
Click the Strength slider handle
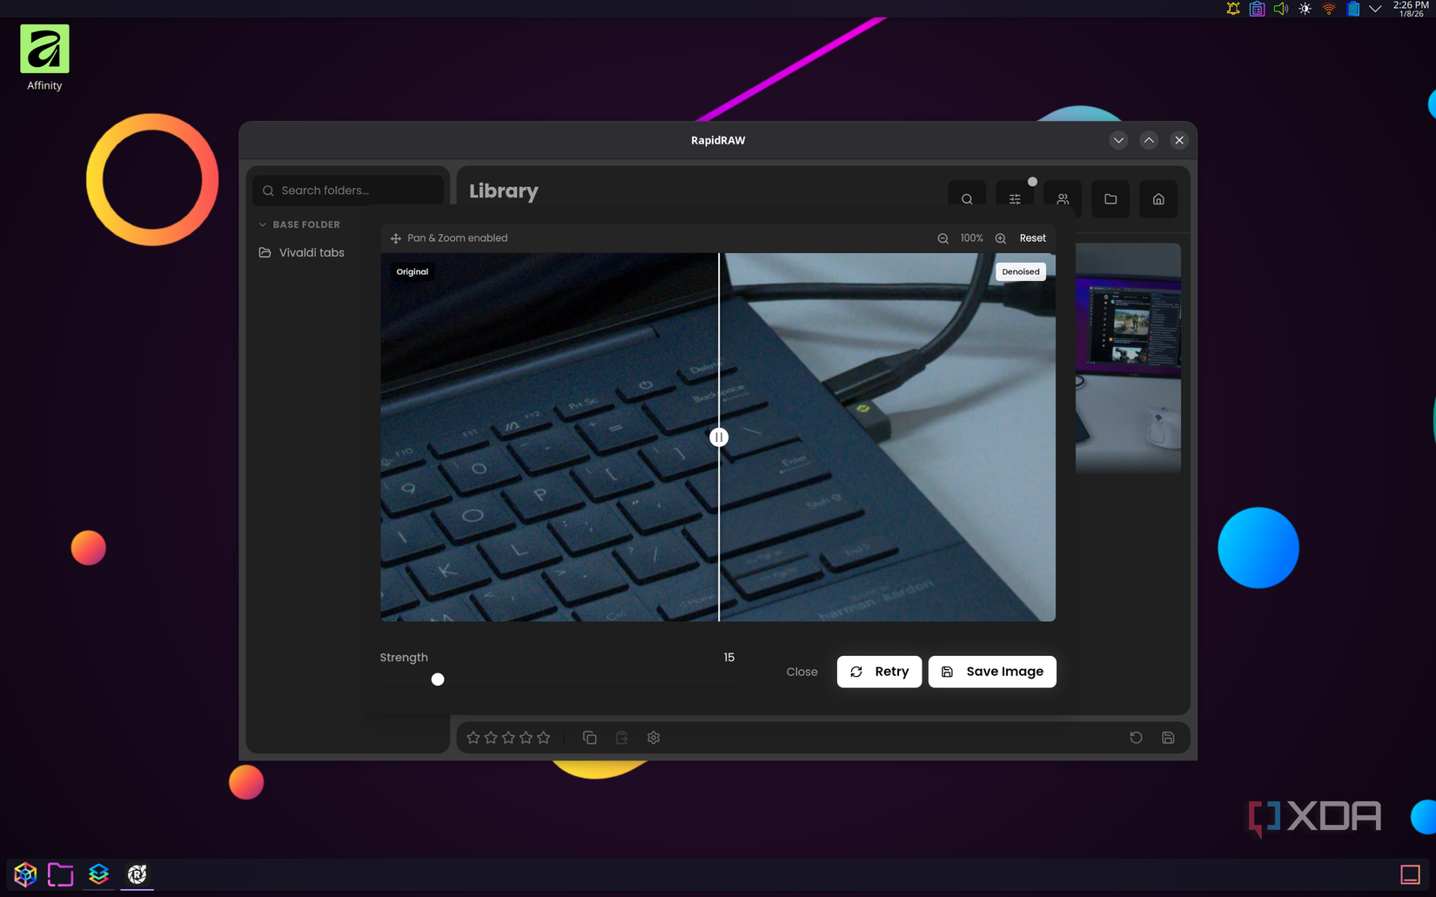point(438,679)
